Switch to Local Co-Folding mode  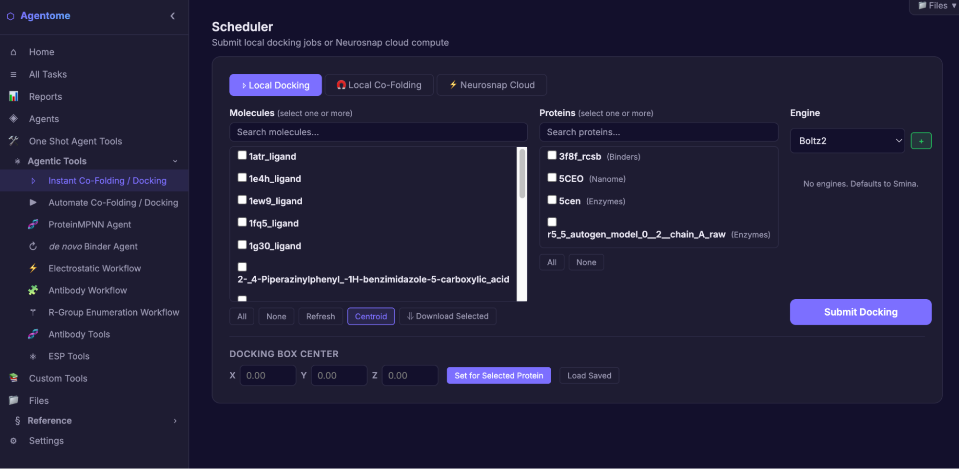click(379, 85)
